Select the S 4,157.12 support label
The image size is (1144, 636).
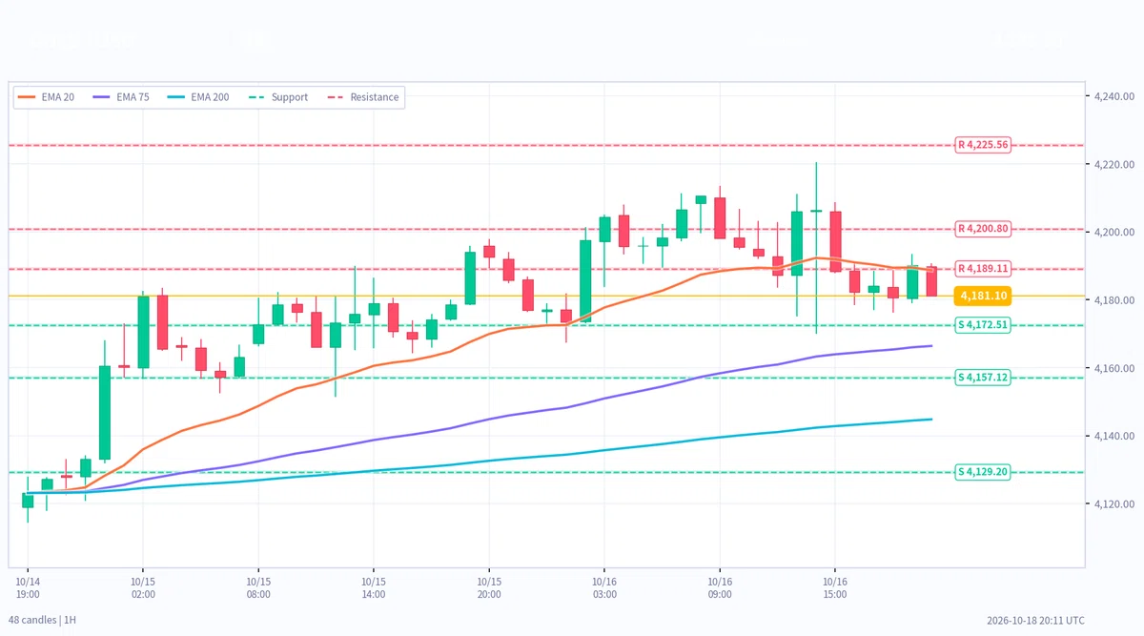(983, 378)
